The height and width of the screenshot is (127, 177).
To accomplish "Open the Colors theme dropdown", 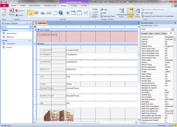I will (x=20, y=11).
